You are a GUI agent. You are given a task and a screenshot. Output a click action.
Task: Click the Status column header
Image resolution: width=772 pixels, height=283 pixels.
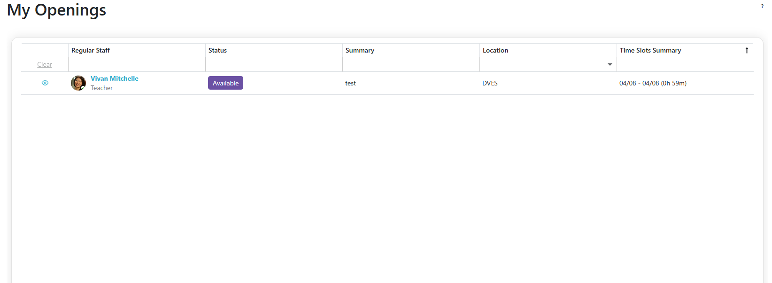[217, 50]
